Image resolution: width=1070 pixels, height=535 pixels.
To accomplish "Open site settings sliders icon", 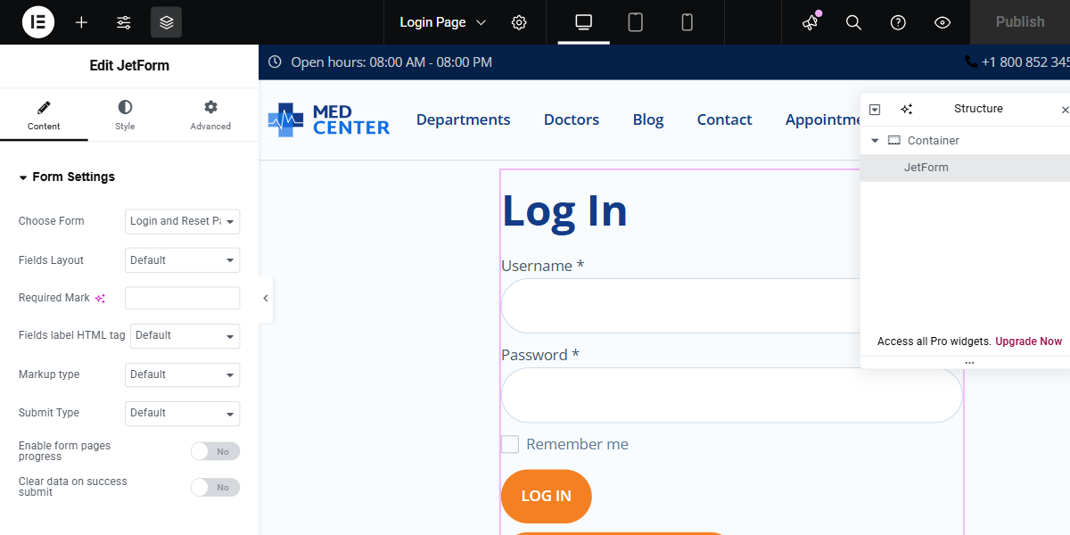I will 123,21.
